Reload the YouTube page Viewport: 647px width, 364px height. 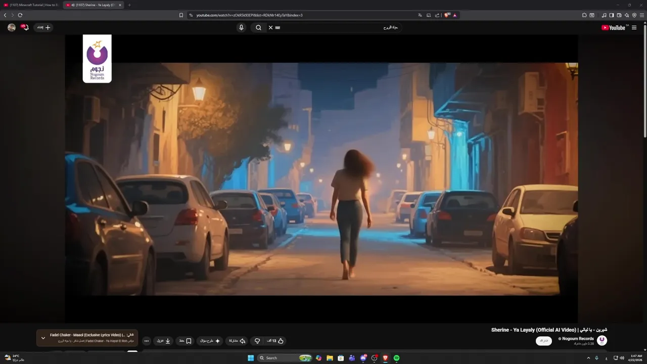pos(20,15)
